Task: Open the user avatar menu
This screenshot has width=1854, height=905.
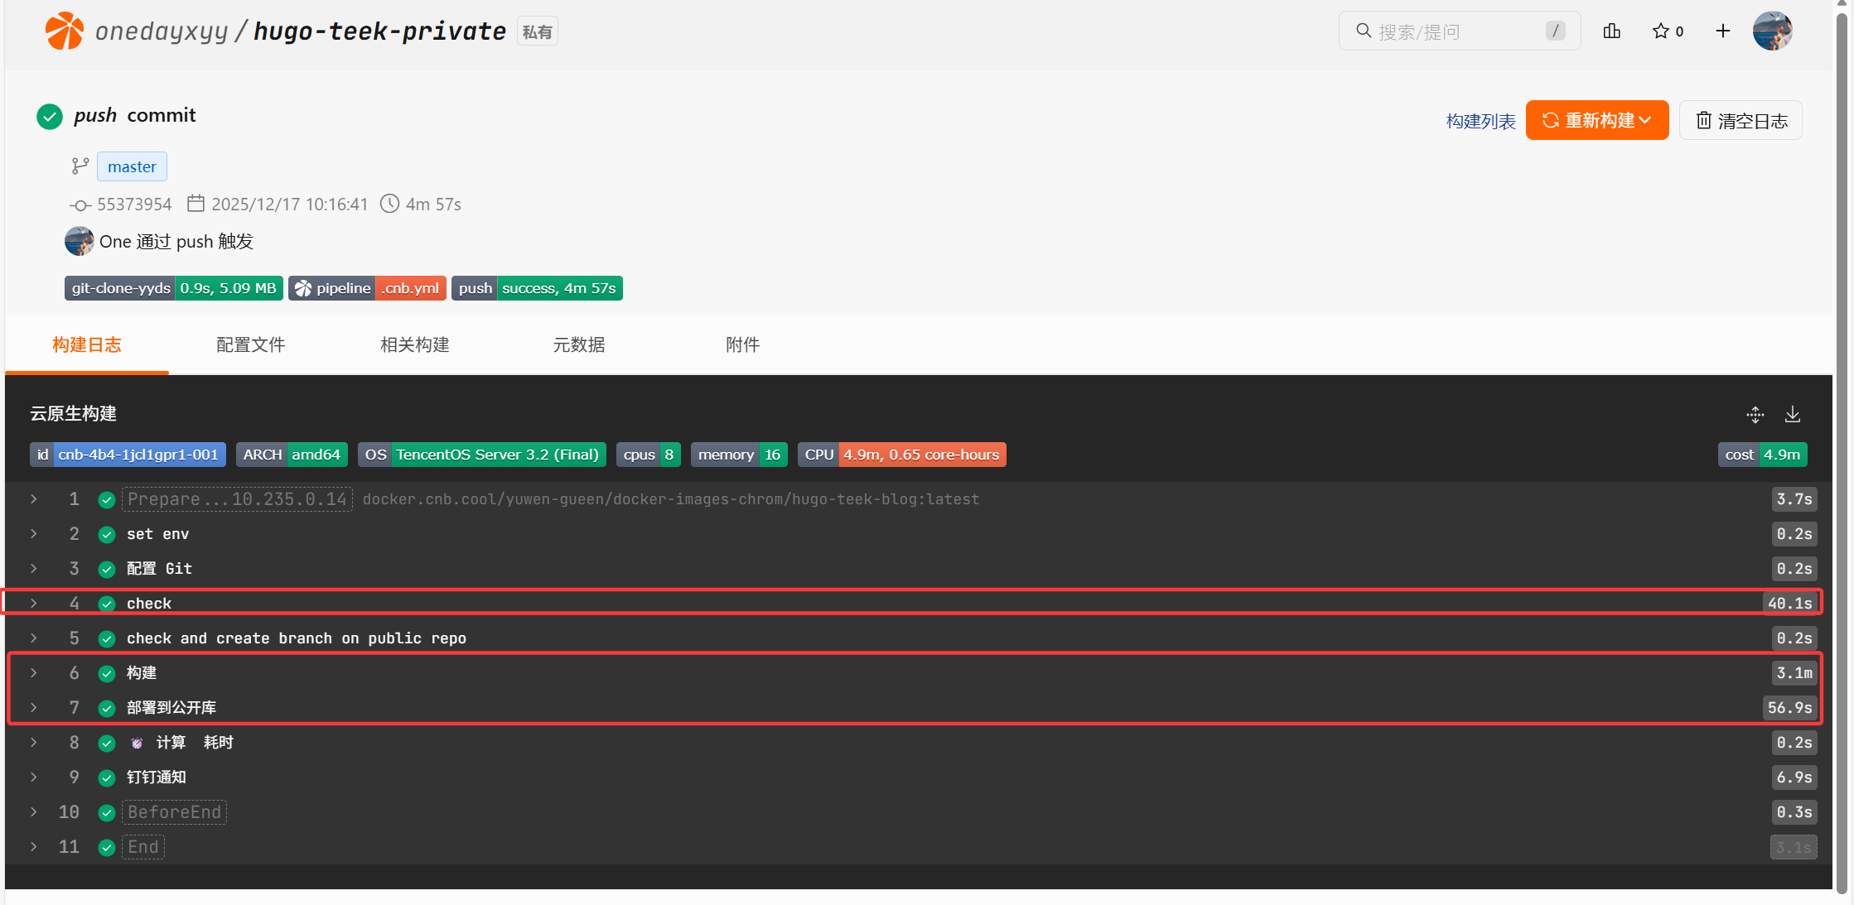Action: click(1772, 31)
